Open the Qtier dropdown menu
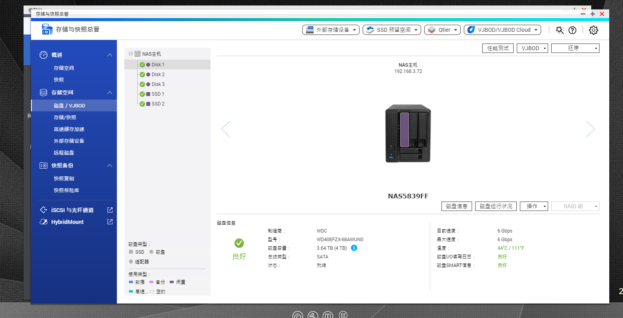The image size is (623, 318). point(442,30)
